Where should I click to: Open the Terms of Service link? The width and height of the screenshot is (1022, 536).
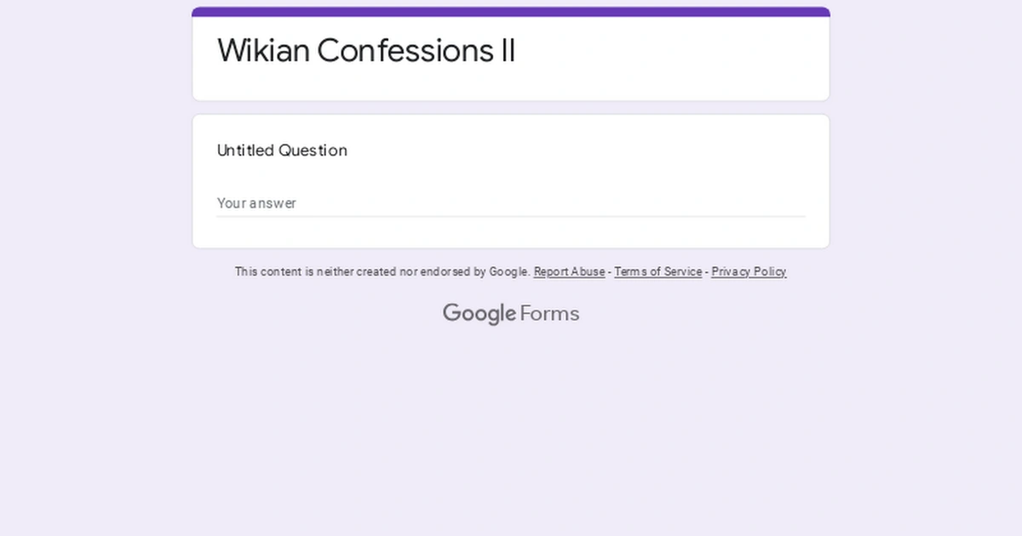[657, 271]
